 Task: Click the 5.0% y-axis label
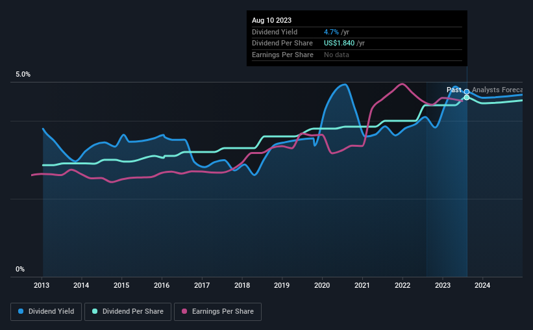tap(23, 75)
